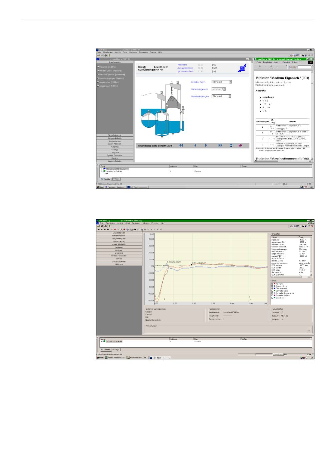Viewport: 317px width, 458px height.
Task: Enable the Schwelle Echo curve checkbox
Action: click(x=272, y=291)
